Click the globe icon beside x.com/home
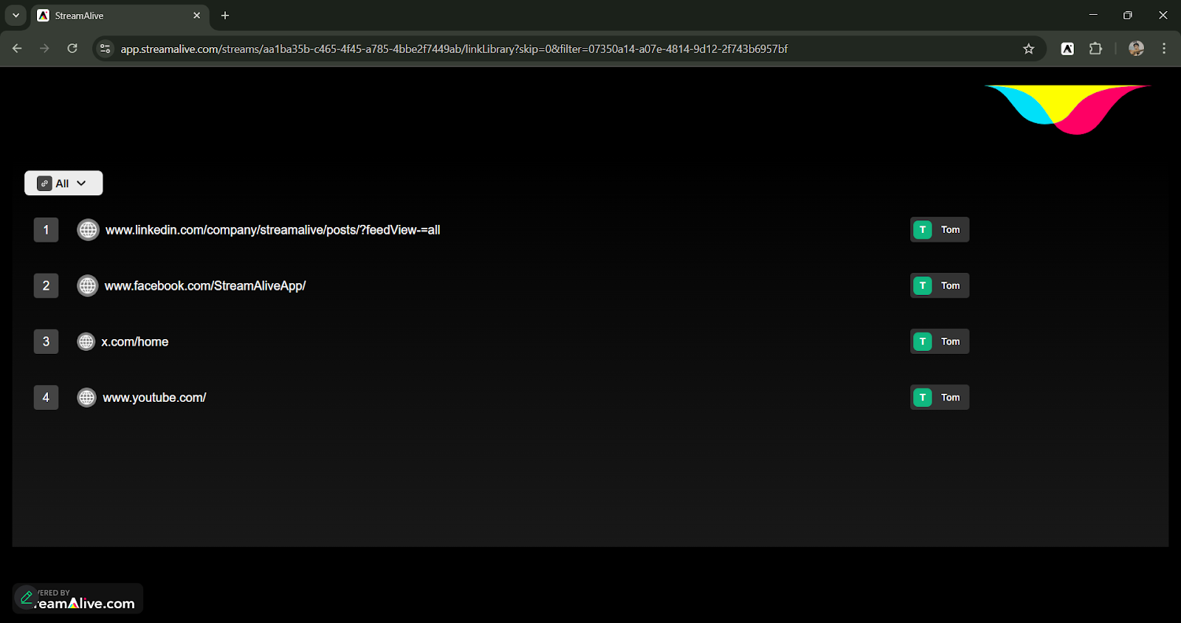The image size is (1181, 623). point(86,341)
